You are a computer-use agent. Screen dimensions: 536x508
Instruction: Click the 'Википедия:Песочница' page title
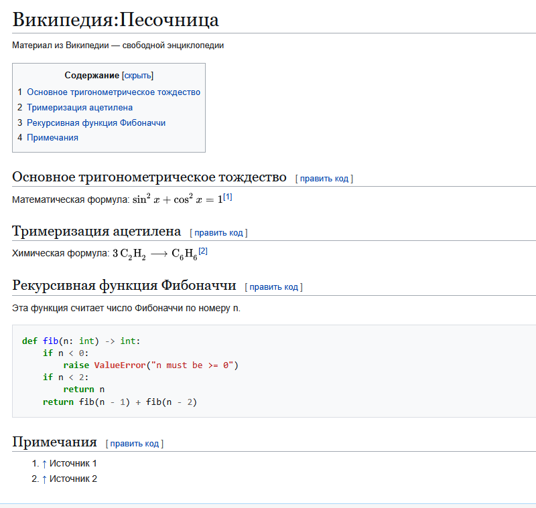tap(117, 20)
